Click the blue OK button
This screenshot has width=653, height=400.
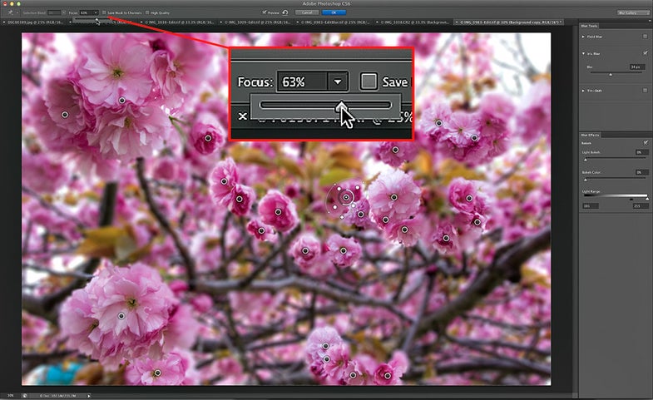point(334,12)
